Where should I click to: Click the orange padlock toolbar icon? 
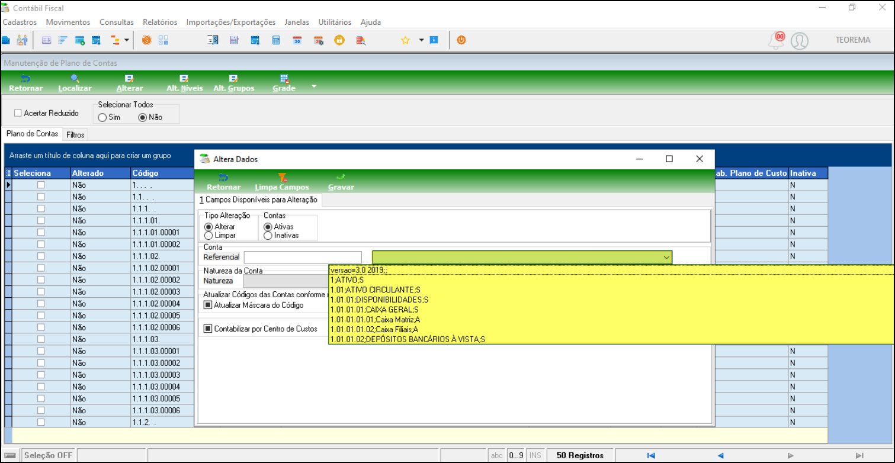pyautogui.click(x=339, y=40)
